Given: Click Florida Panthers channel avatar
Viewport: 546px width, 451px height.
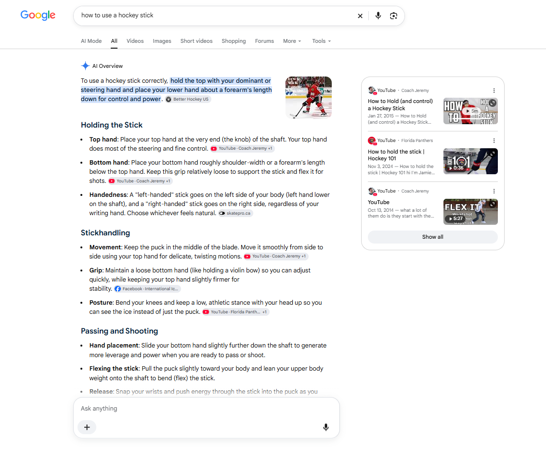Looking at the screenshot, I should pyautogui.click(x=372, y=141).
